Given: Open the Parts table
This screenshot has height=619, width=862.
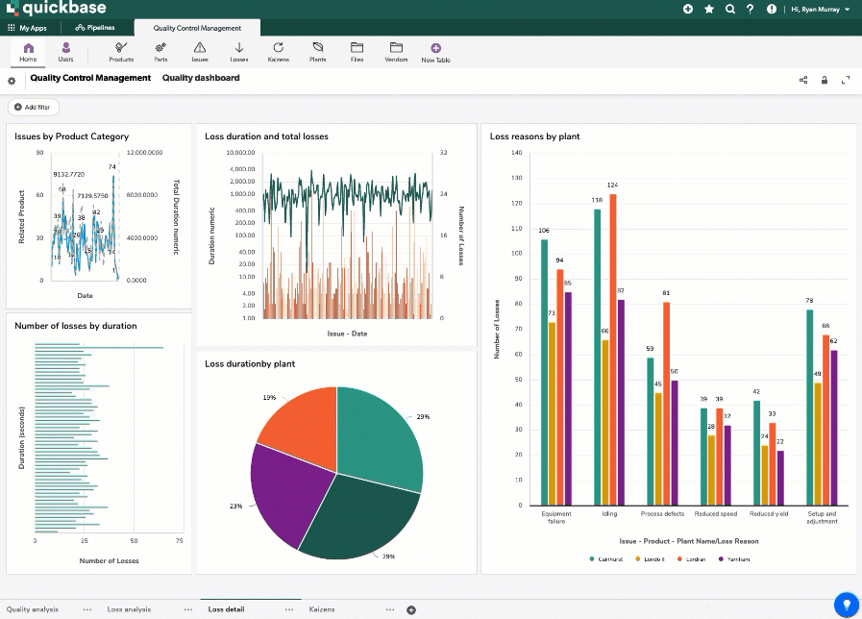Looking at the screenshot, I should click(x=160, y=52).
